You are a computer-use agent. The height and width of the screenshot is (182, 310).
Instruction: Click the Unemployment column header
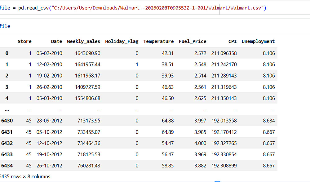point(258,42)
